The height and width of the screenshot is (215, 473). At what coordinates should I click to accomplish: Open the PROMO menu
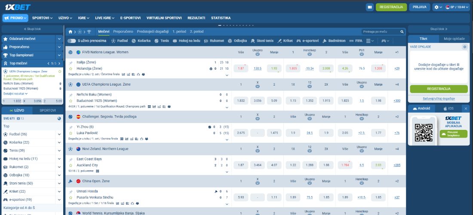[15, 18]
